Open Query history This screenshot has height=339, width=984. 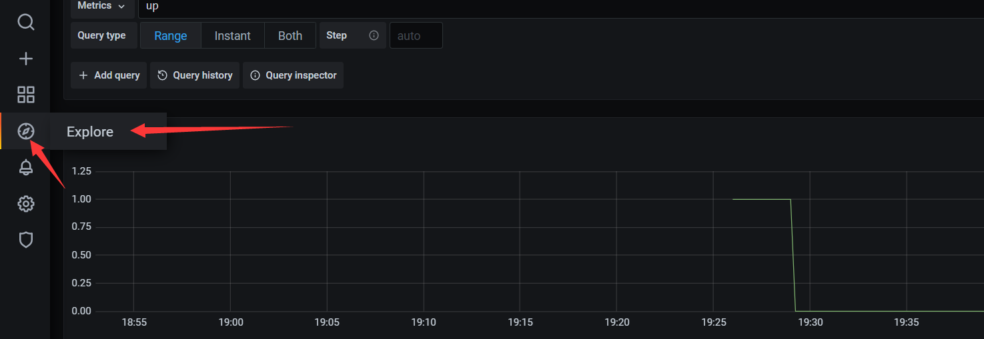195,75
